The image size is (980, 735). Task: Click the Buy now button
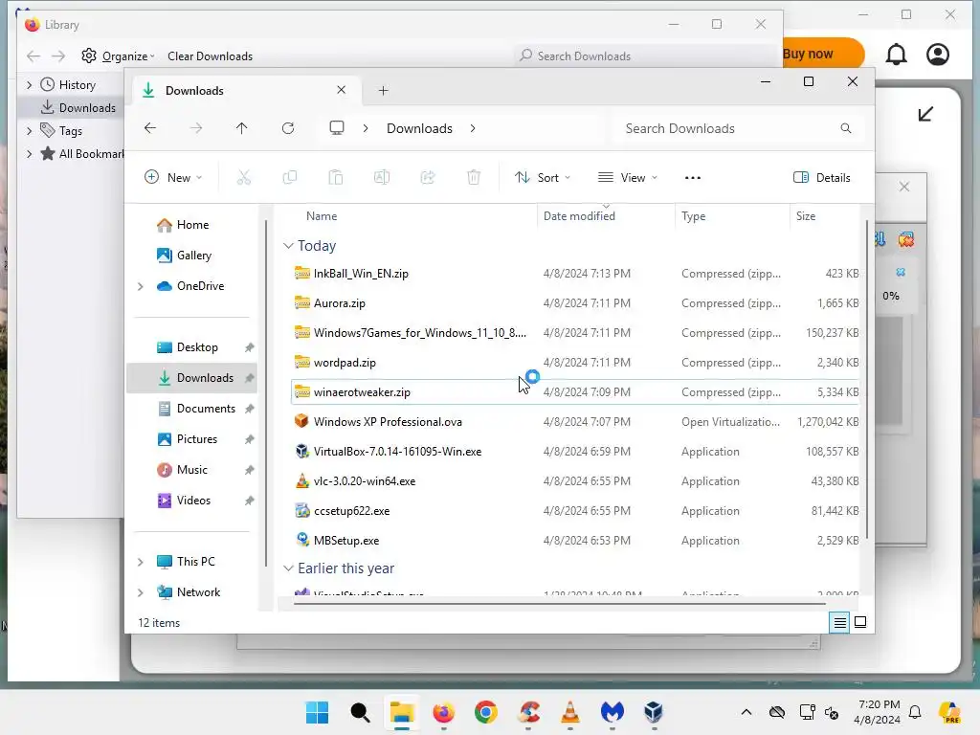(822, 54)
